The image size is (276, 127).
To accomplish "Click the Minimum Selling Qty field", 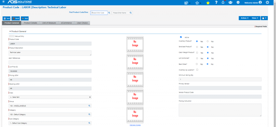I will pyautogui.click(x=220, y=80).
